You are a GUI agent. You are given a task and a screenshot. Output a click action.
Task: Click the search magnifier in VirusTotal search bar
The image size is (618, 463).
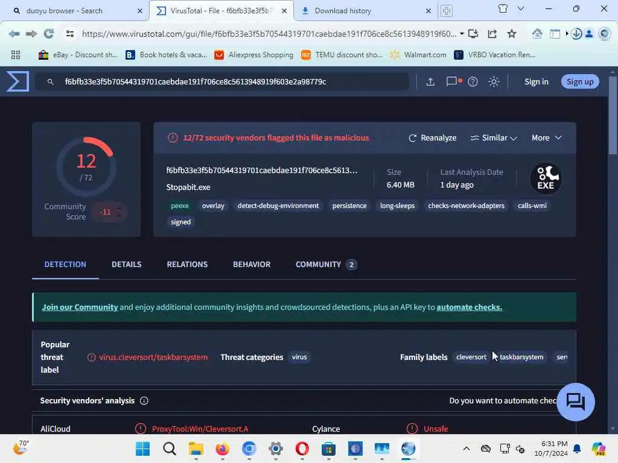click(x=51, y=82)
